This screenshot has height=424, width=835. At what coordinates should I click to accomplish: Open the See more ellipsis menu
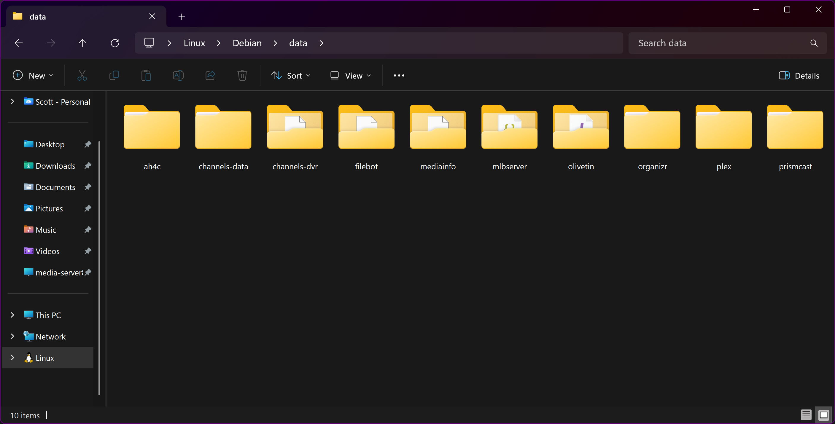(399, 76)
